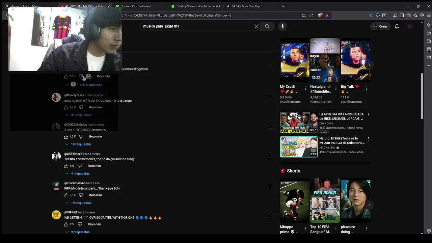The height and width of the screenshot is (243, 432).
Task: Dislike the @ChillTimez7 comment
Action: click(80, 166)
